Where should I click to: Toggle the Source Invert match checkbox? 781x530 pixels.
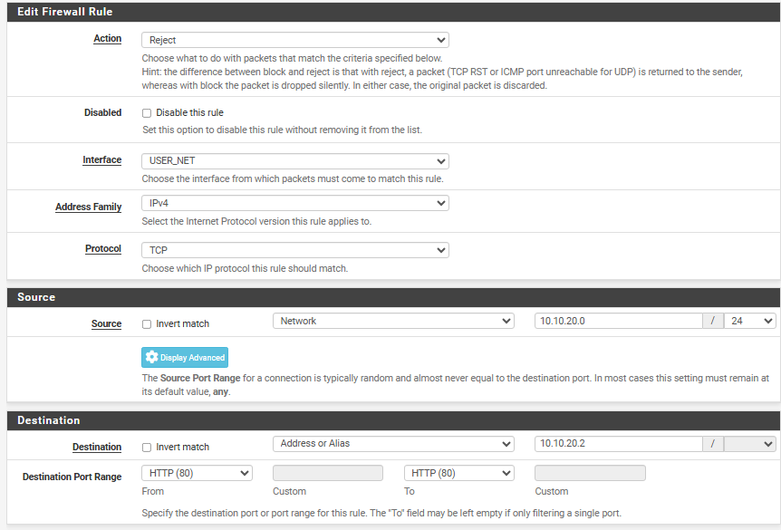(147, 323)
